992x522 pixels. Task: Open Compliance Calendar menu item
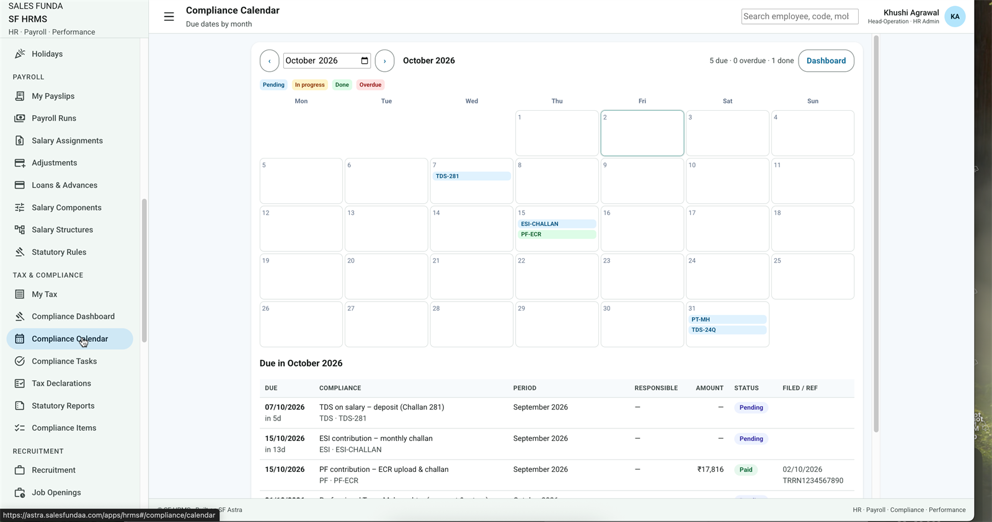(69, 339)
